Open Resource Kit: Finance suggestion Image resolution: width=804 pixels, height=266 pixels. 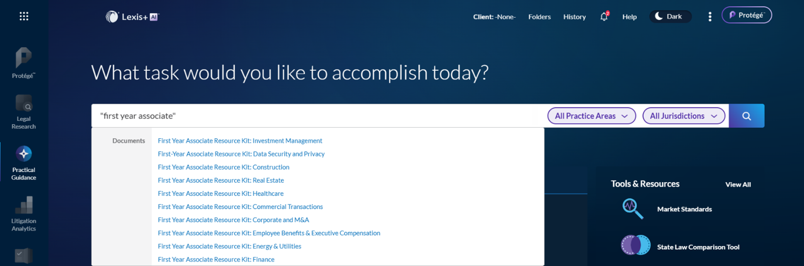(x=216, y=259)
